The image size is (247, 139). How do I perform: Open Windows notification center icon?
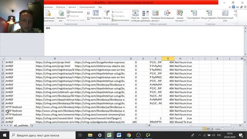(241, 135)
